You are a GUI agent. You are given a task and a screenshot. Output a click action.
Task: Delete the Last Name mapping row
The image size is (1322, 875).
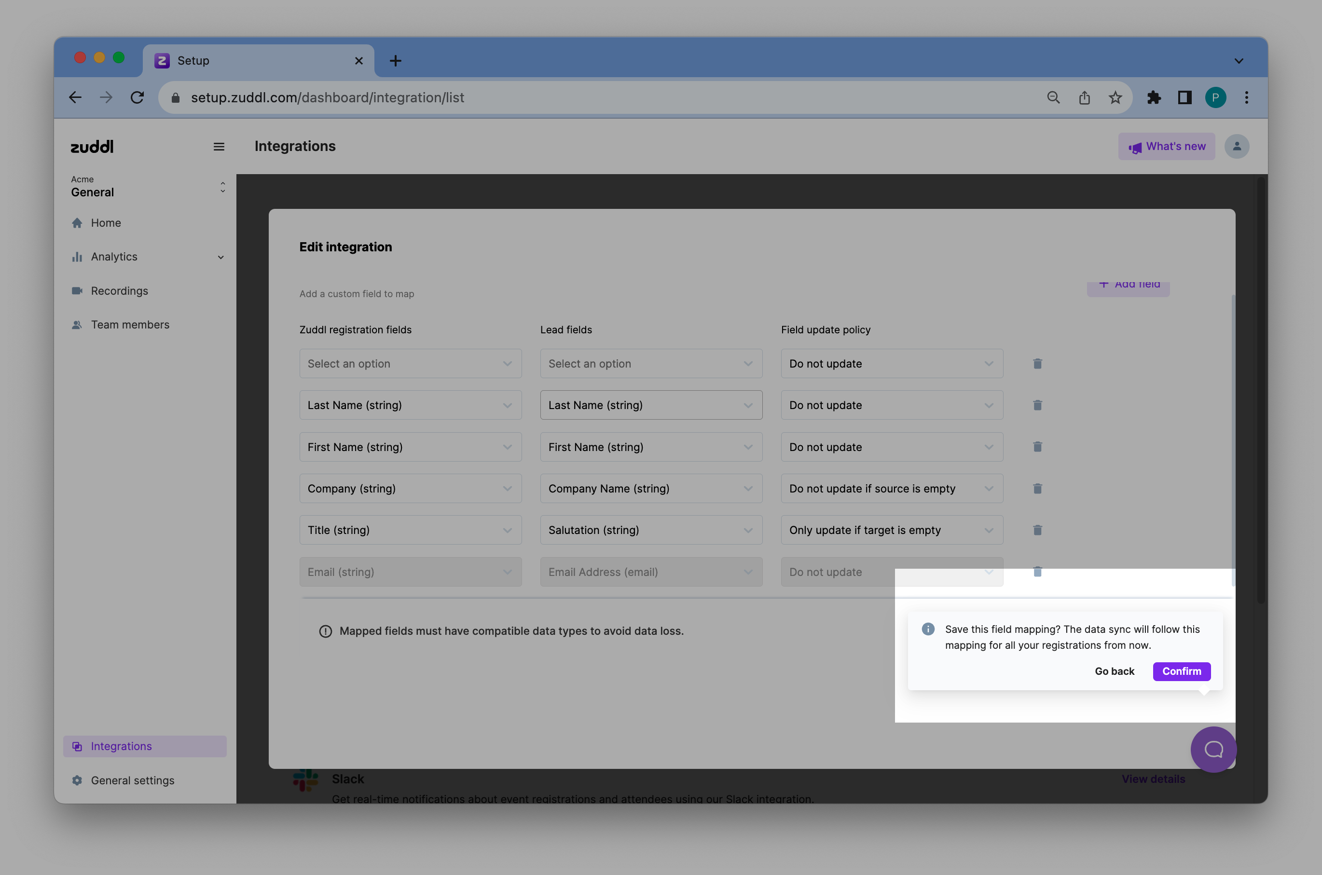coord(1037,405)
